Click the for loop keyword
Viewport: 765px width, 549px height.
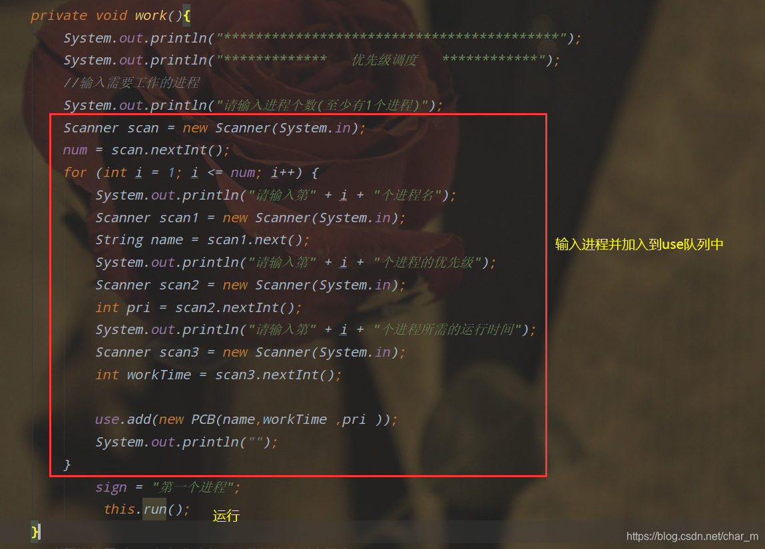coord(75,172)
